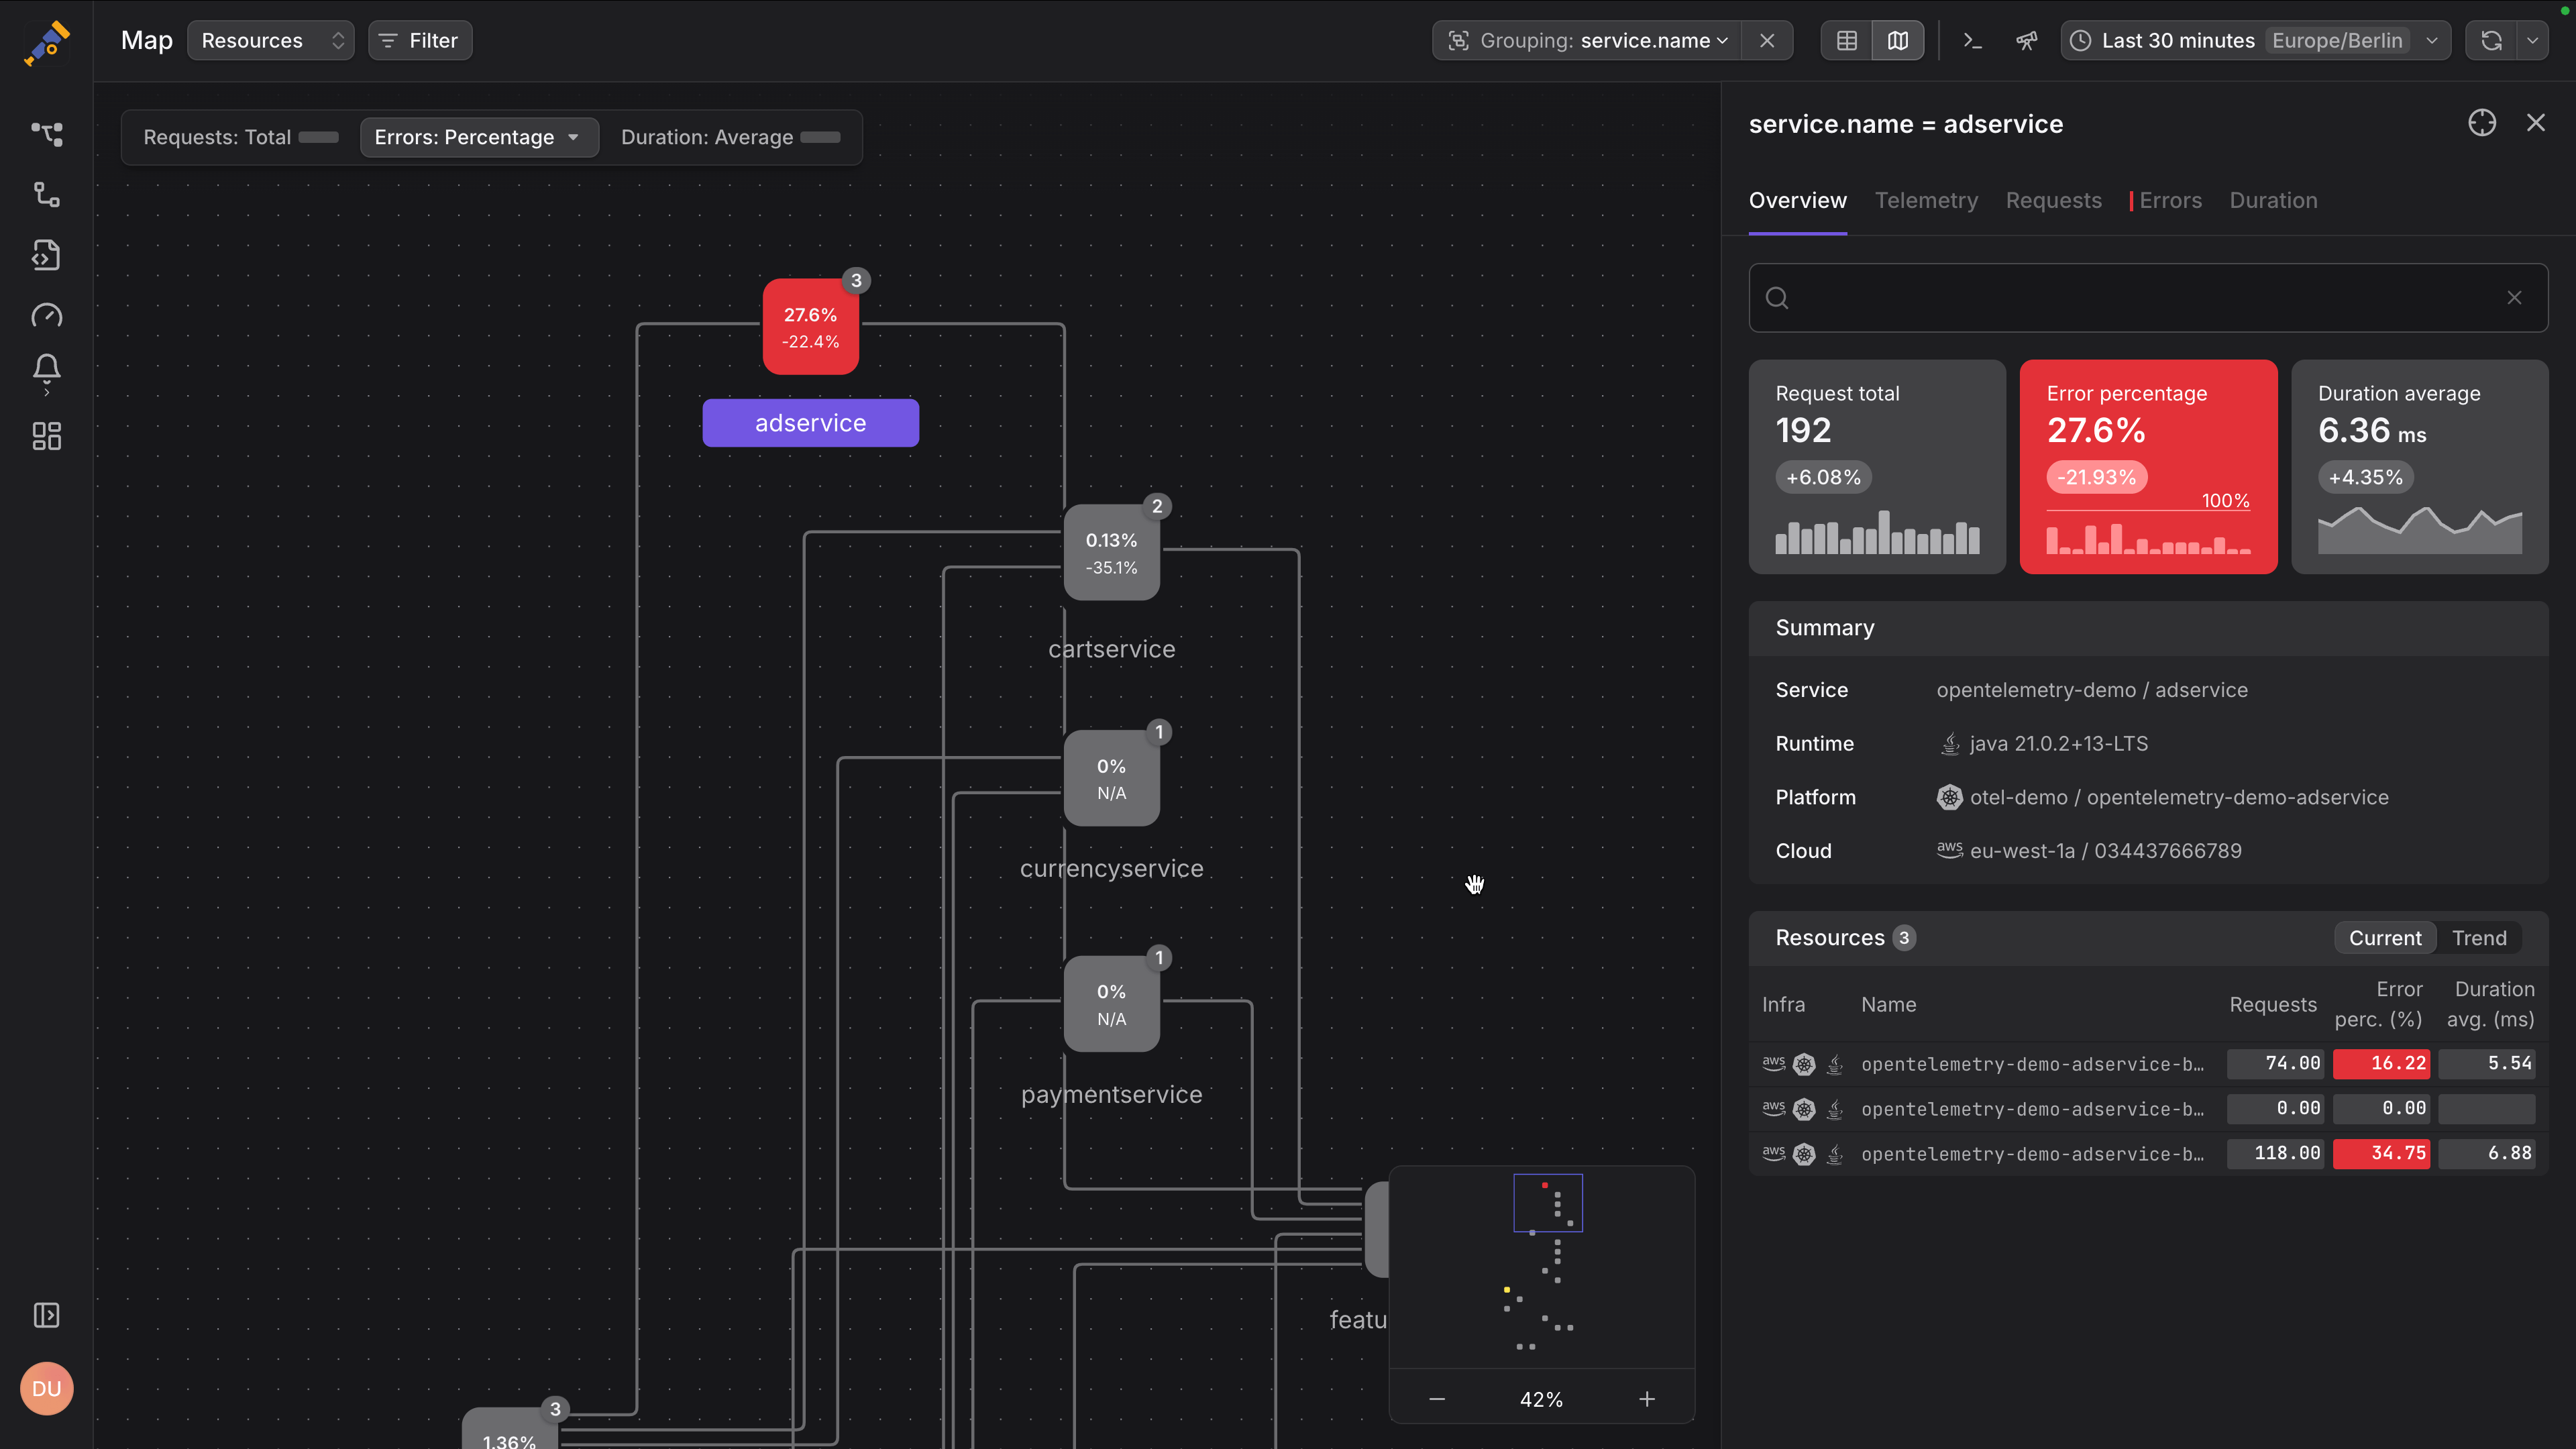Click resource row with 74.00 requests
This screenshot has height=1449, width=2576.
(x=2148, y=1063)
